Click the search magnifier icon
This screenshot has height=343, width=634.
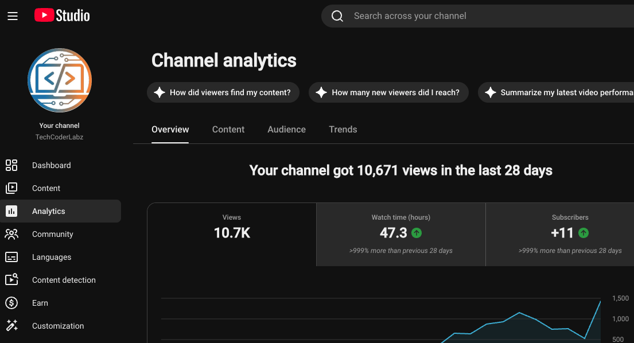tap(337, 16)
